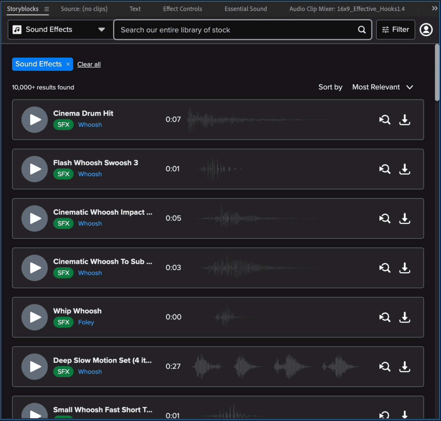Click the SFX badge on Whip Whoosh
The height and width of the screenshot is (421, 441).
(63, 322)
